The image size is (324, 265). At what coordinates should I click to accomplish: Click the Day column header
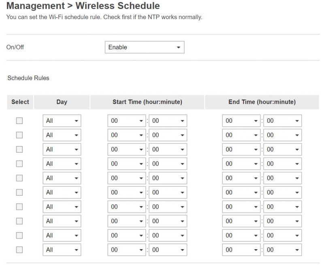coord(62,102)
